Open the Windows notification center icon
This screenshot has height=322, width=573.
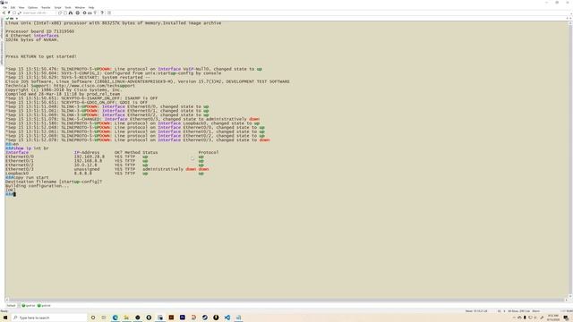(x=566, y=318)
